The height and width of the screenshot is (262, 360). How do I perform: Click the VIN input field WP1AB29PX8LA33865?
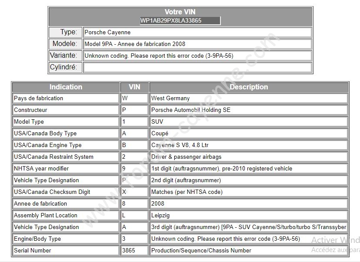pos(180,20)
